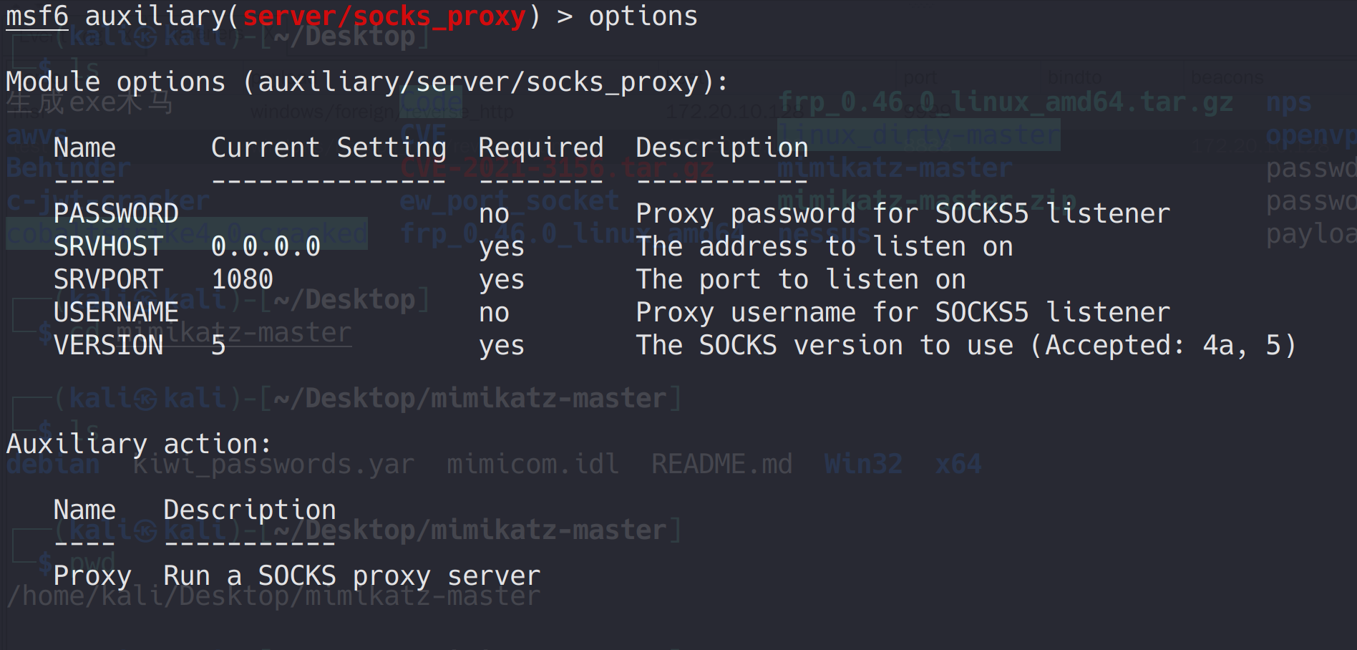Click the typed options command
Screen dimensions: 1357x650
click(x=643, y=16)
